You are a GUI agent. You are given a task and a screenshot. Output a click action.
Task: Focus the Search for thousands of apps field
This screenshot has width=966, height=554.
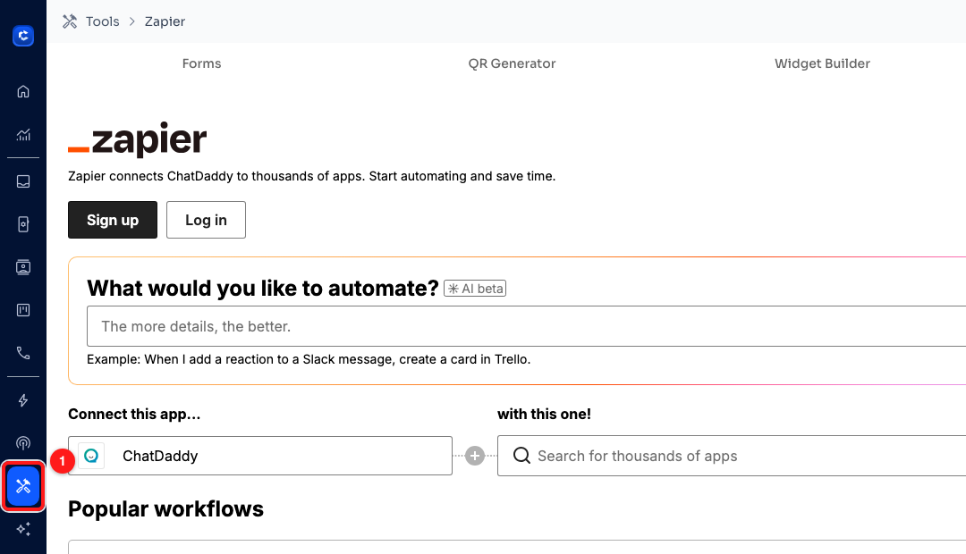732,456
